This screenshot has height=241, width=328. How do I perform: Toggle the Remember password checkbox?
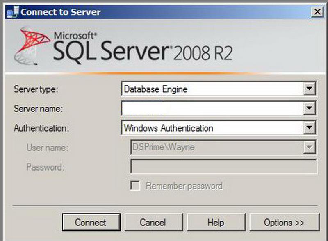click(x=135, y=186)
